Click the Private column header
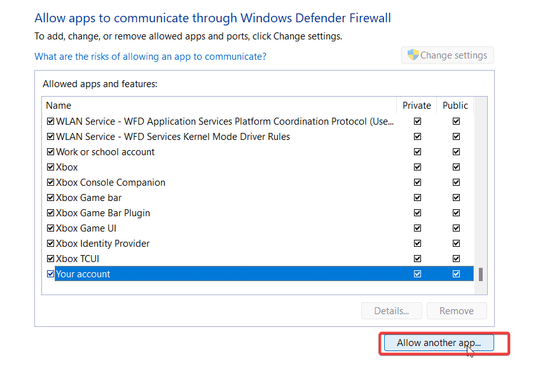The width and height of the screenshot is (559, 388). pos(417,106)
